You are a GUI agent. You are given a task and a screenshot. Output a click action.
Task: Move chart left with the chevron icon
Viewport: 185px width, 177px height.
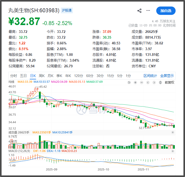[x=148, y=82]
